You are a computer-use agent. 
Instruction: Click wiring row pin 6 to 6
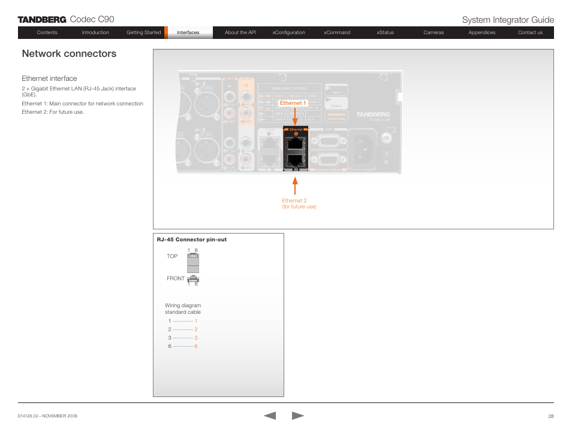pyautogui.click(x=183, y=346)
